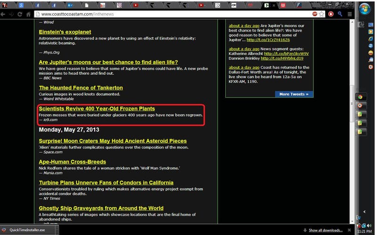Open Ghostly Ship Graveyards from Around the World

point(101,208)
